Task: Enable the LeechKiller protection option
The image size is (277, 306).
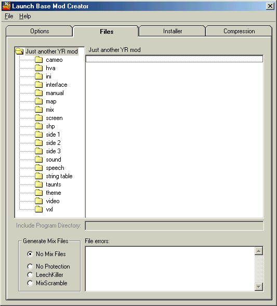Action: click(30, 275)
